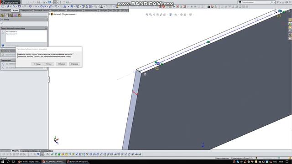Click the exit sketch icon in viewport corner

280,11
